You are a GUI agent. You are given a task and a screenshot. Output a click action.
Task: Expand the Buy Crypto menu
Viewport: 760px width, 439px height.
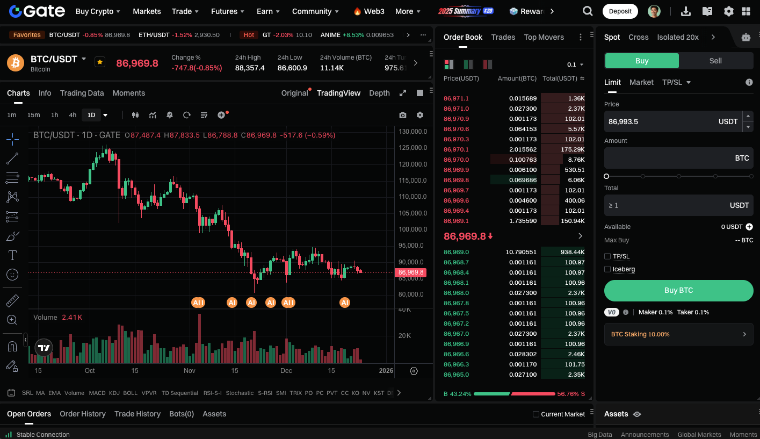click(98, 11)
